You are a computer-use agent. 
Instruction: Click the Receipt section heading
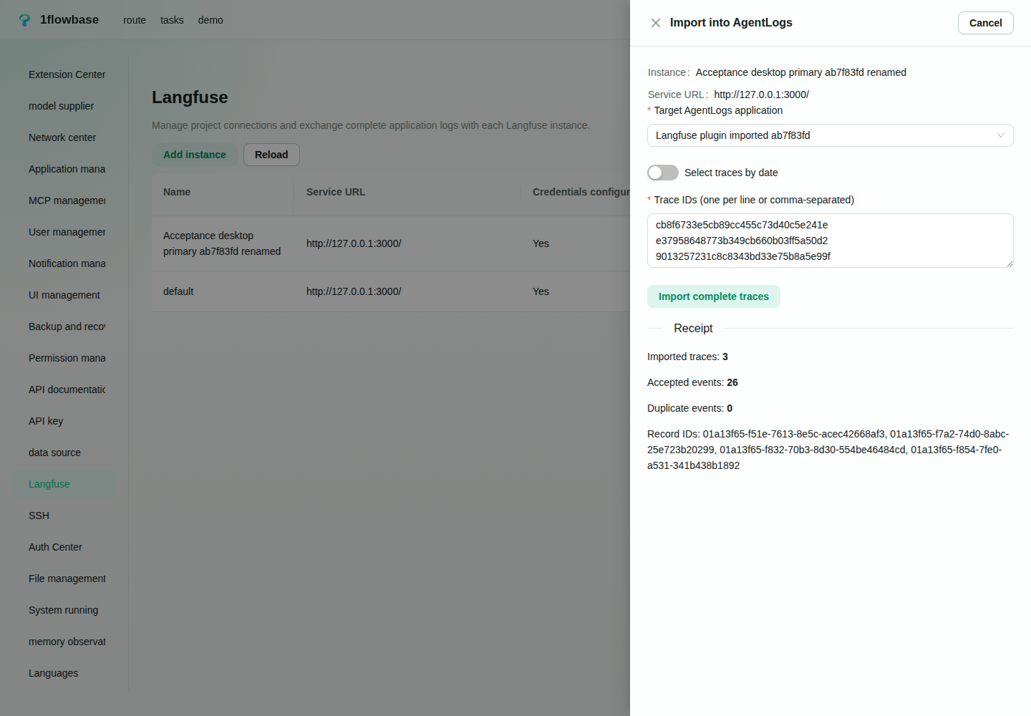pos(693,328)
